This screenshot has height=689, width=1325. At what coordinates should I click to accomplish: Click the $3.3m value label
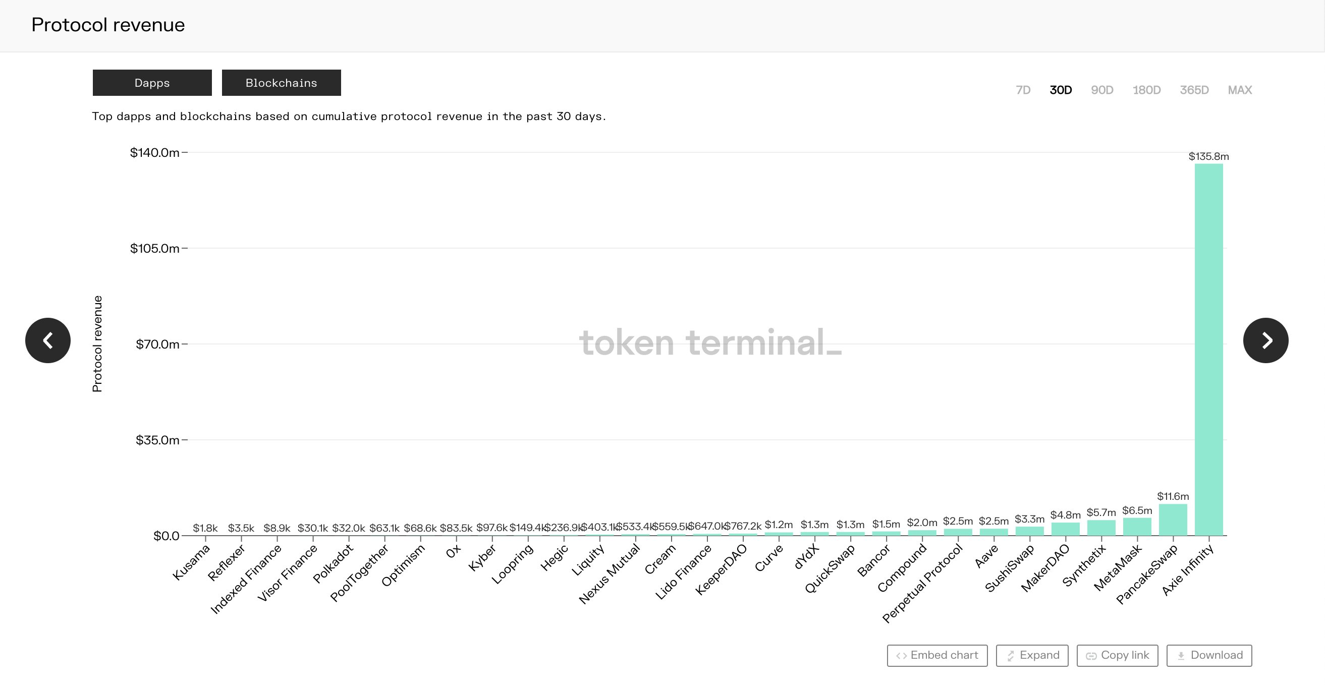1030,520
